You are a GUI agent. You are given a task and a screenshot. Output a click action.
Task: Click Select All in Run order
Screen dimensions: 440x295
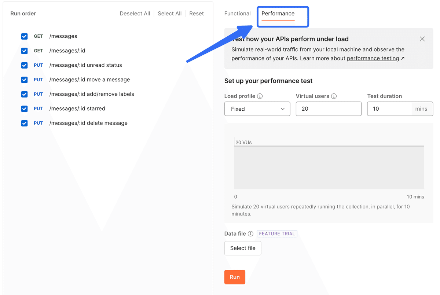[170, 14]
